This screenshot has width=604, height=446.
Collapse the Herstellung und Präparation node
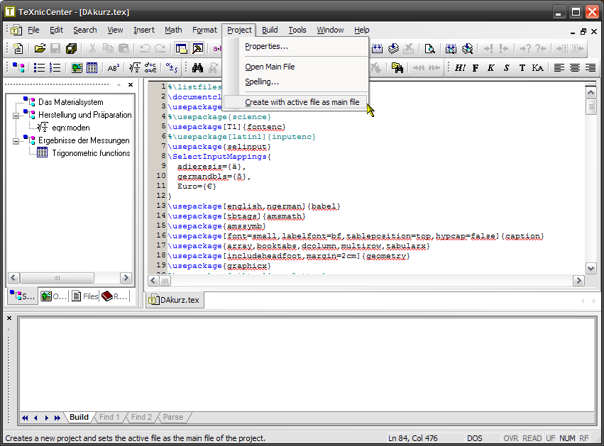16,116
